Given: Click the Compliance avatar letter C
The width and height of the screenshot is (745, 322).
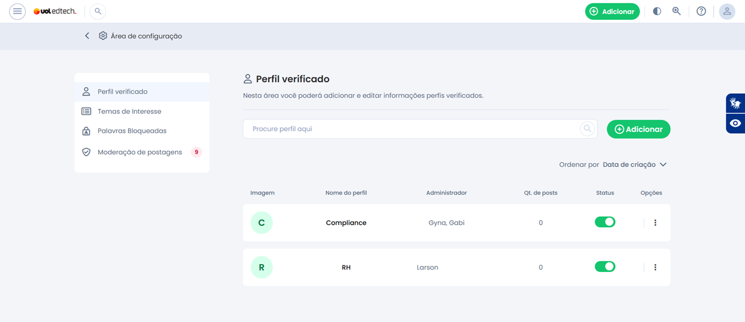Looking at the screenshot, I should (261, 222).
